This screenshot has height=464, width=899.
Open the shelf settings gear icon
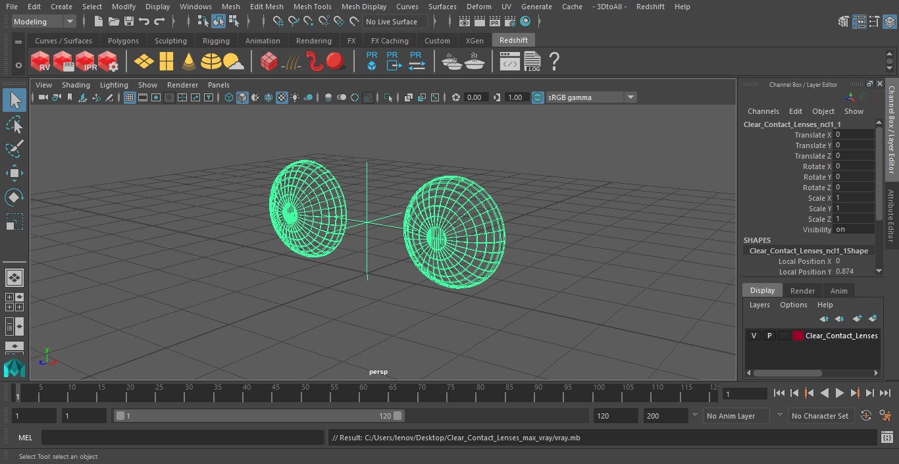[x=18, y=64]
